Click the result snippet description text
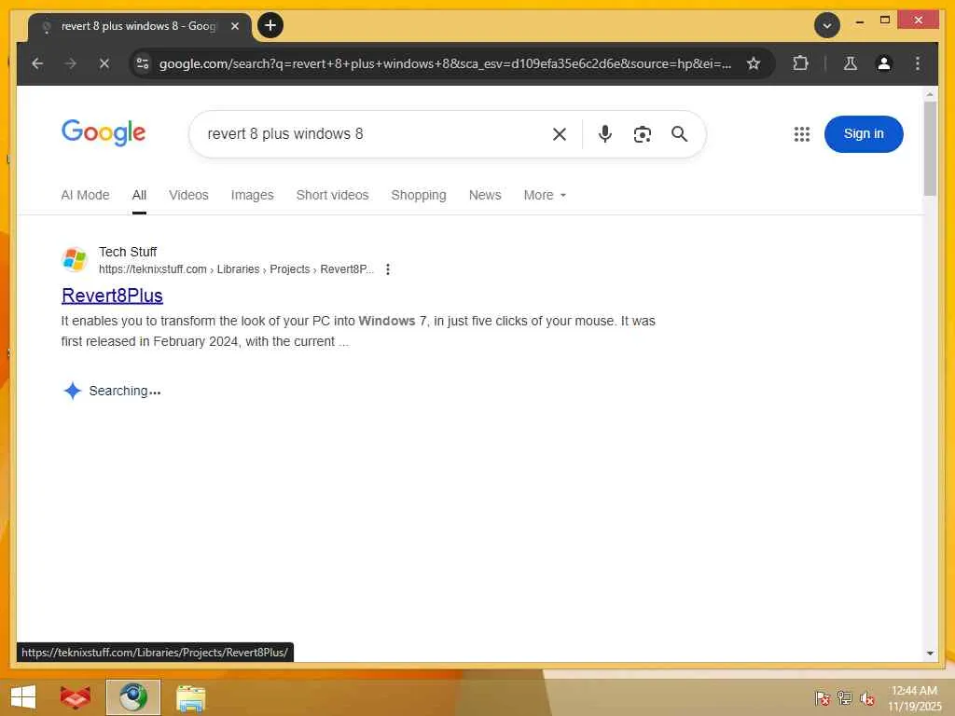The image size is (955, 716). coord(358,331)
